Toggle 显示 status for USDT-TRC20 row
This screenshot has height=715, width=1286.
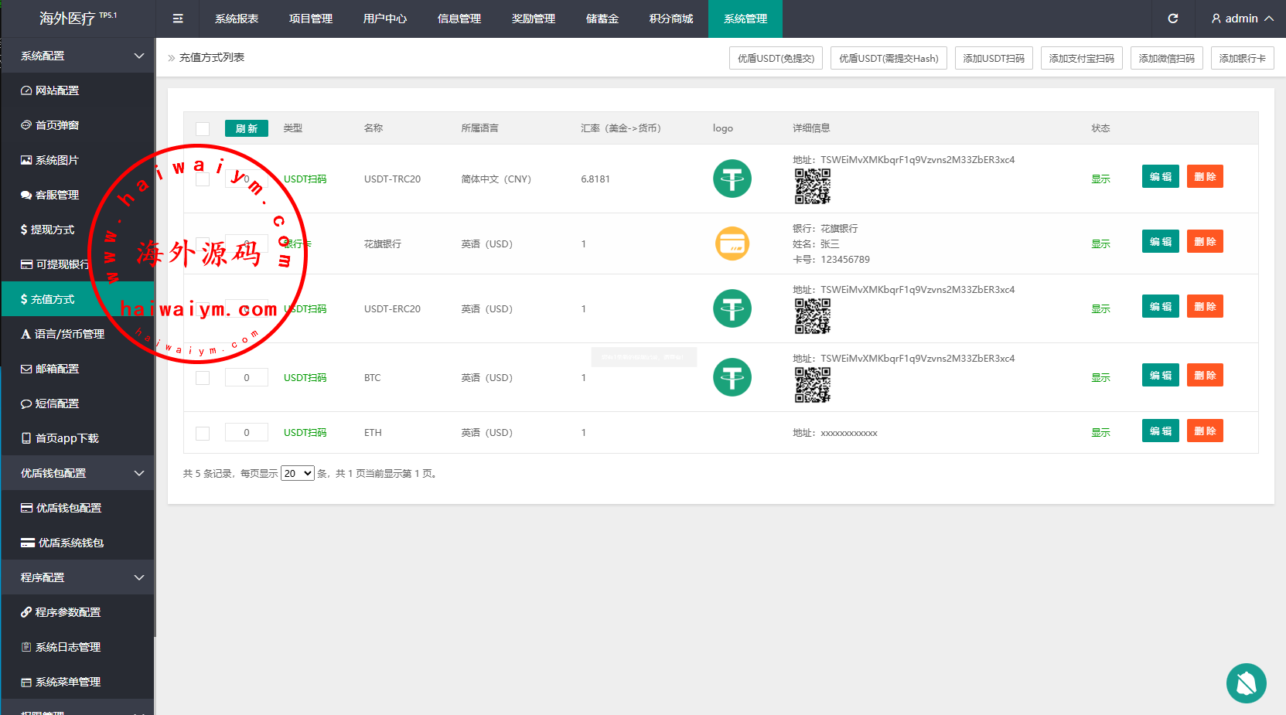(x=1100, y=179)
